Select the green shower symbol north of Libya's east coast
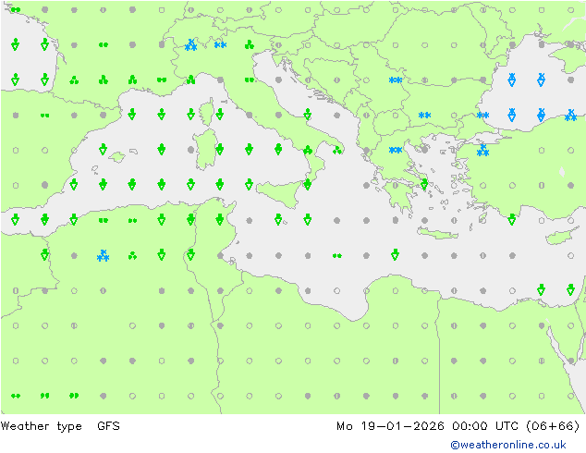Screen dimensions: 586x453 (395, 255)
